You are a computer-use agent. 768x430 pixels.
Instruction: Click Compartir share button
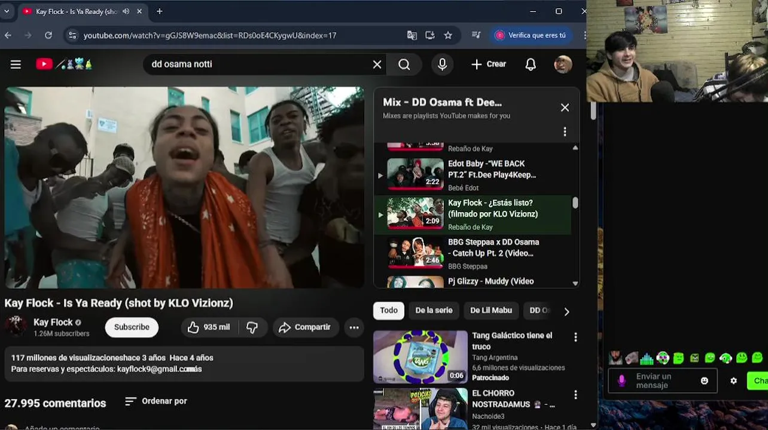tap(306, 327)
